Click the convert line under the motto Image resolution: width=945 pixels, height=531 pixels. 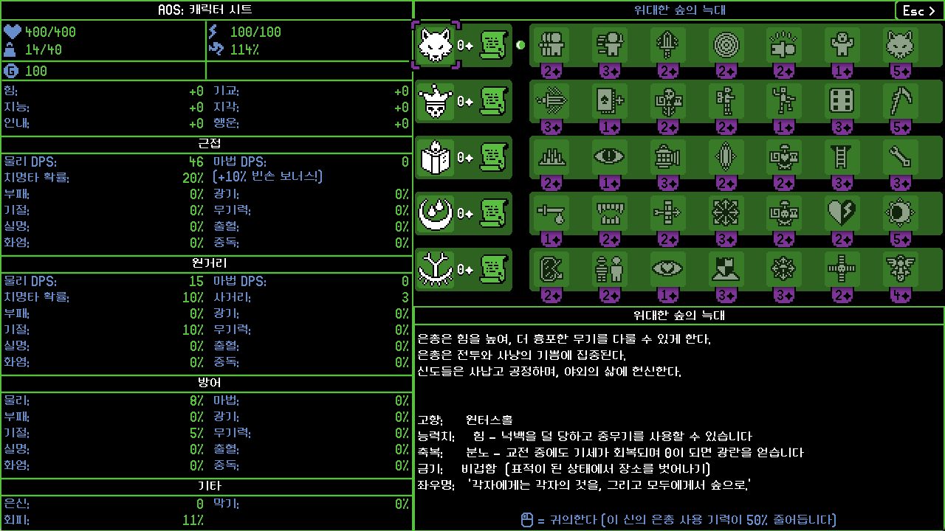(678, 520)
